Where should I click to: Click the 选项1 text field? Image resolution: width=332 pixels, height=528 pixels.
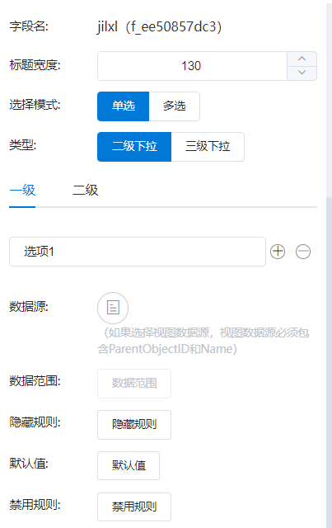point(138,252)
